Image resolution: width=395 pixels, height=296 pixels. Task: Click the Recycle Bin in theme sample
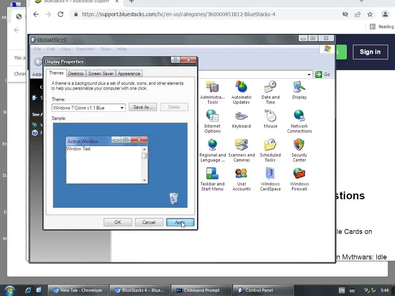click(x=174, y=198)
